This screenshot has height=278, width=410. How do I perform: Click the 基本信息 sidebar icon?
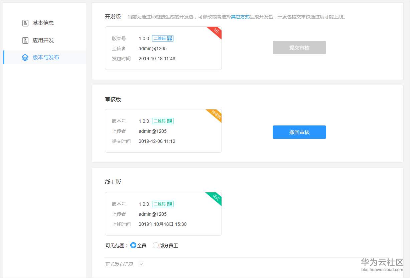[x=25, y=23]
